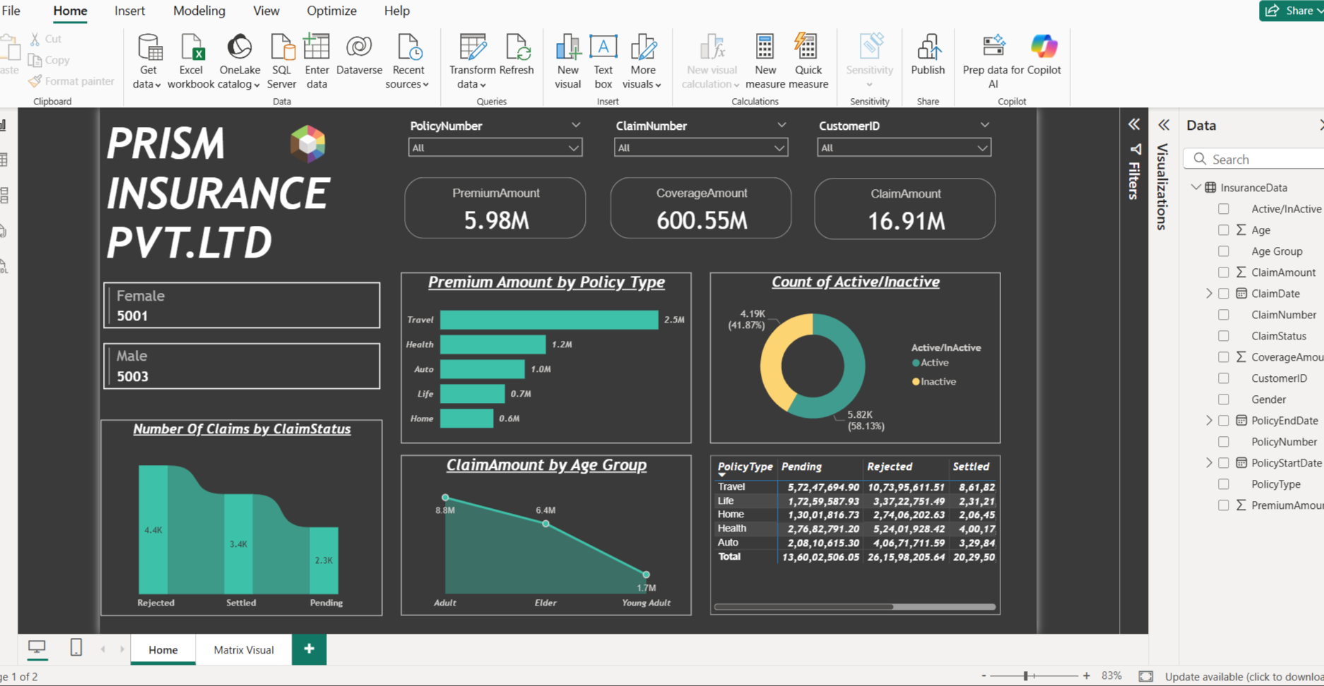Expand the ClaimDate field hierarchy
The width and height of the screenshot is (1324, 686).
pos(1209,294)
